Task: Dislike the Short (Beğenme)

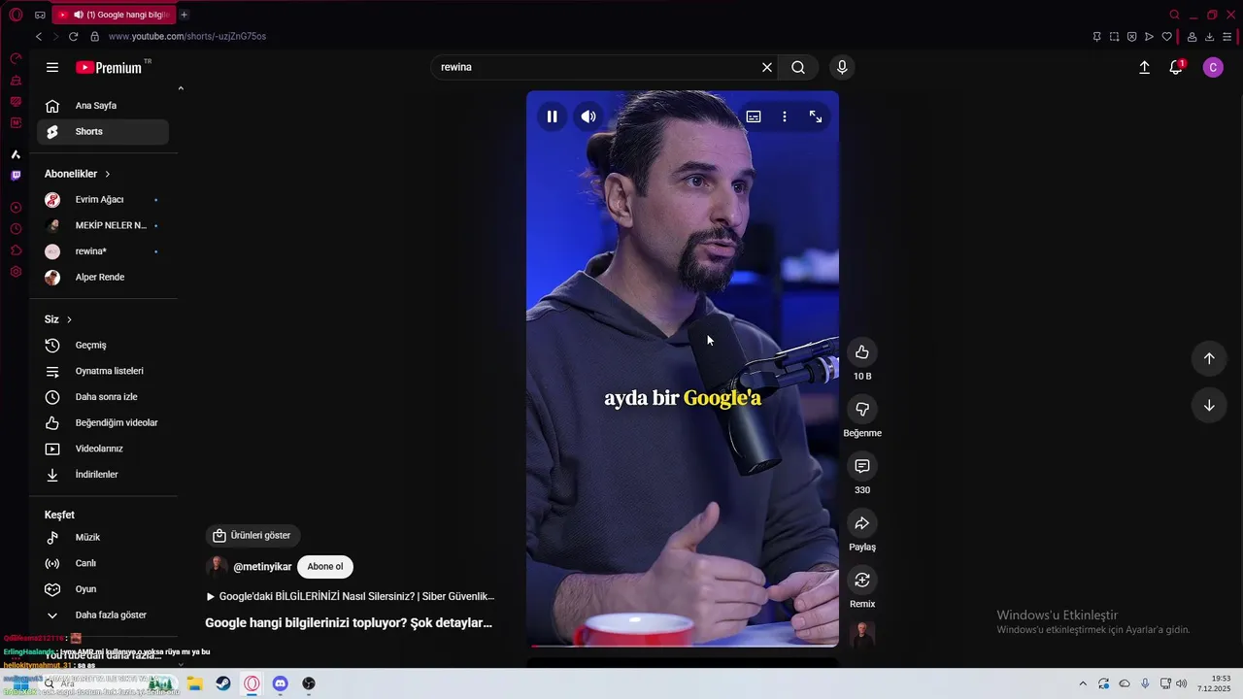Action: point(862,409)
